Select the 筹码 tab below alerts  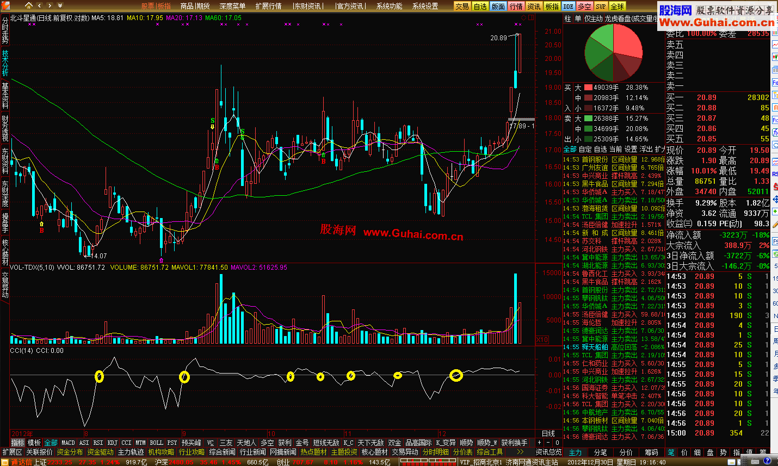coord(651,452)
